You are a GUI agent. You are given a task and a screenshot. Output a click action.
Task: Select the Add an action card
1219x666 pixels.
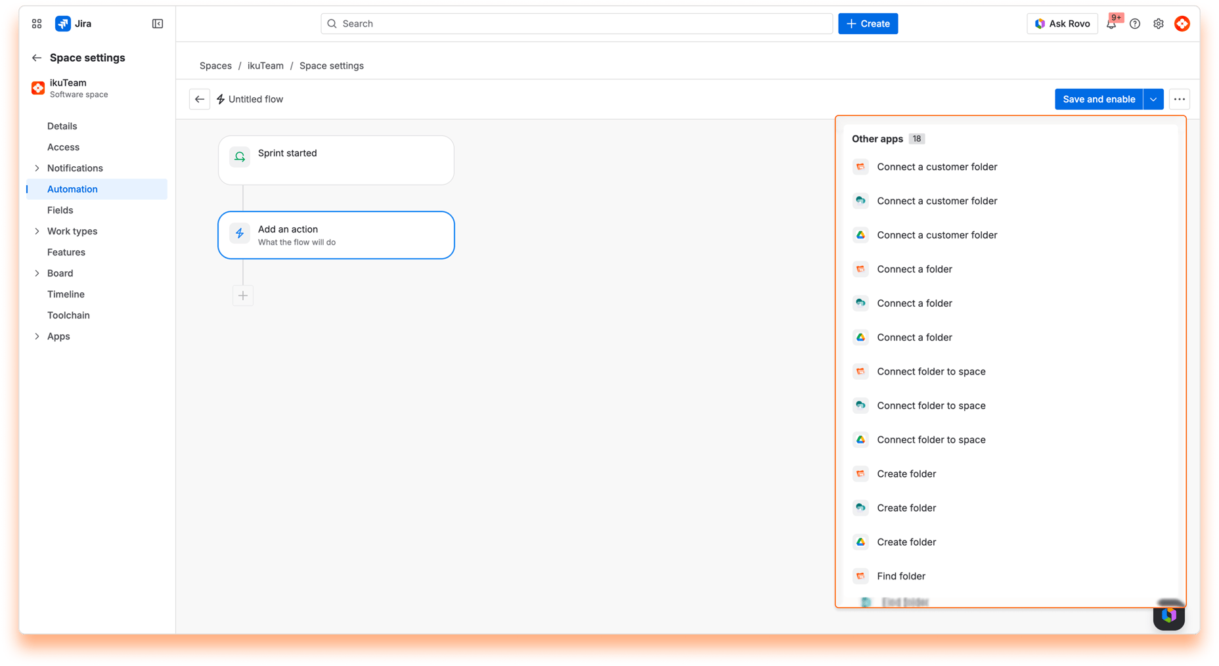336,235
